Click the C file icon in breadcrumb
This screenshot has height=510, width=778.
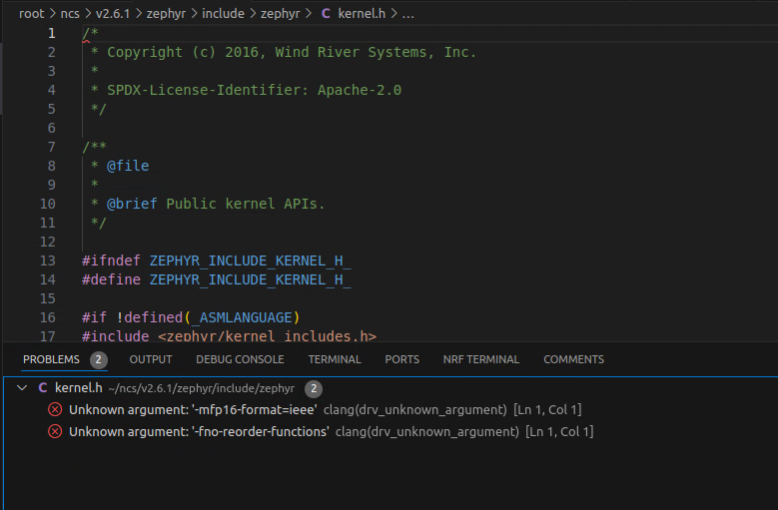coord(326,14)
